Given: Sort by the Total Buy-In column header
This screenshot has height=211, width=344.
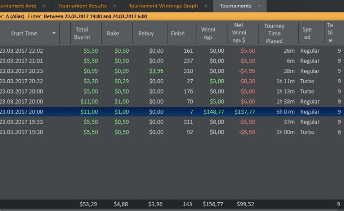Looking at the screenshot, I should click(x=82, y=33).
